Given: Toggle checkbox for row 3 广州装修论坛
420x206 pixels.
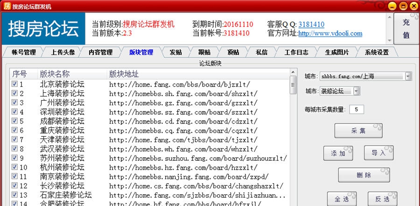Looking at the screenshot, I should (14, 103).
